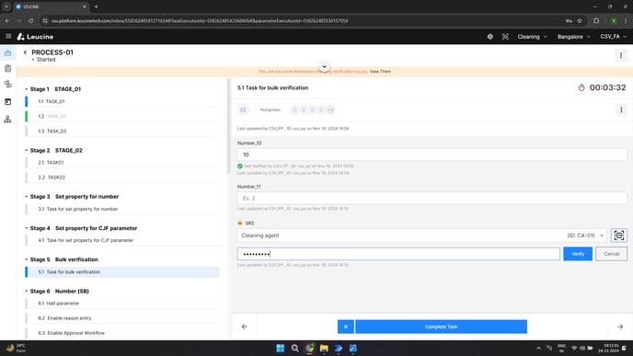Reload the page with browser refresh
633x356 pixels.
pos(30,20)
